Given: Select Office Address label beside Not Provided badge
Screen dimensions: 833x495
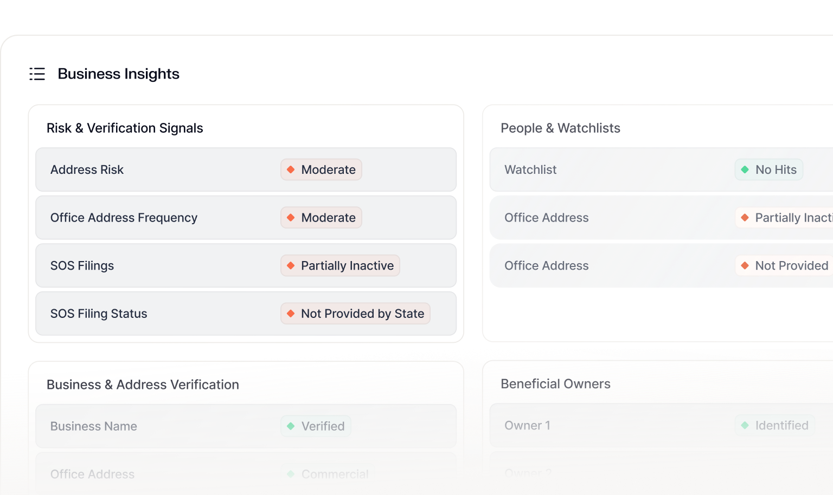Looking at the screenshot, I should click(546, 265).
